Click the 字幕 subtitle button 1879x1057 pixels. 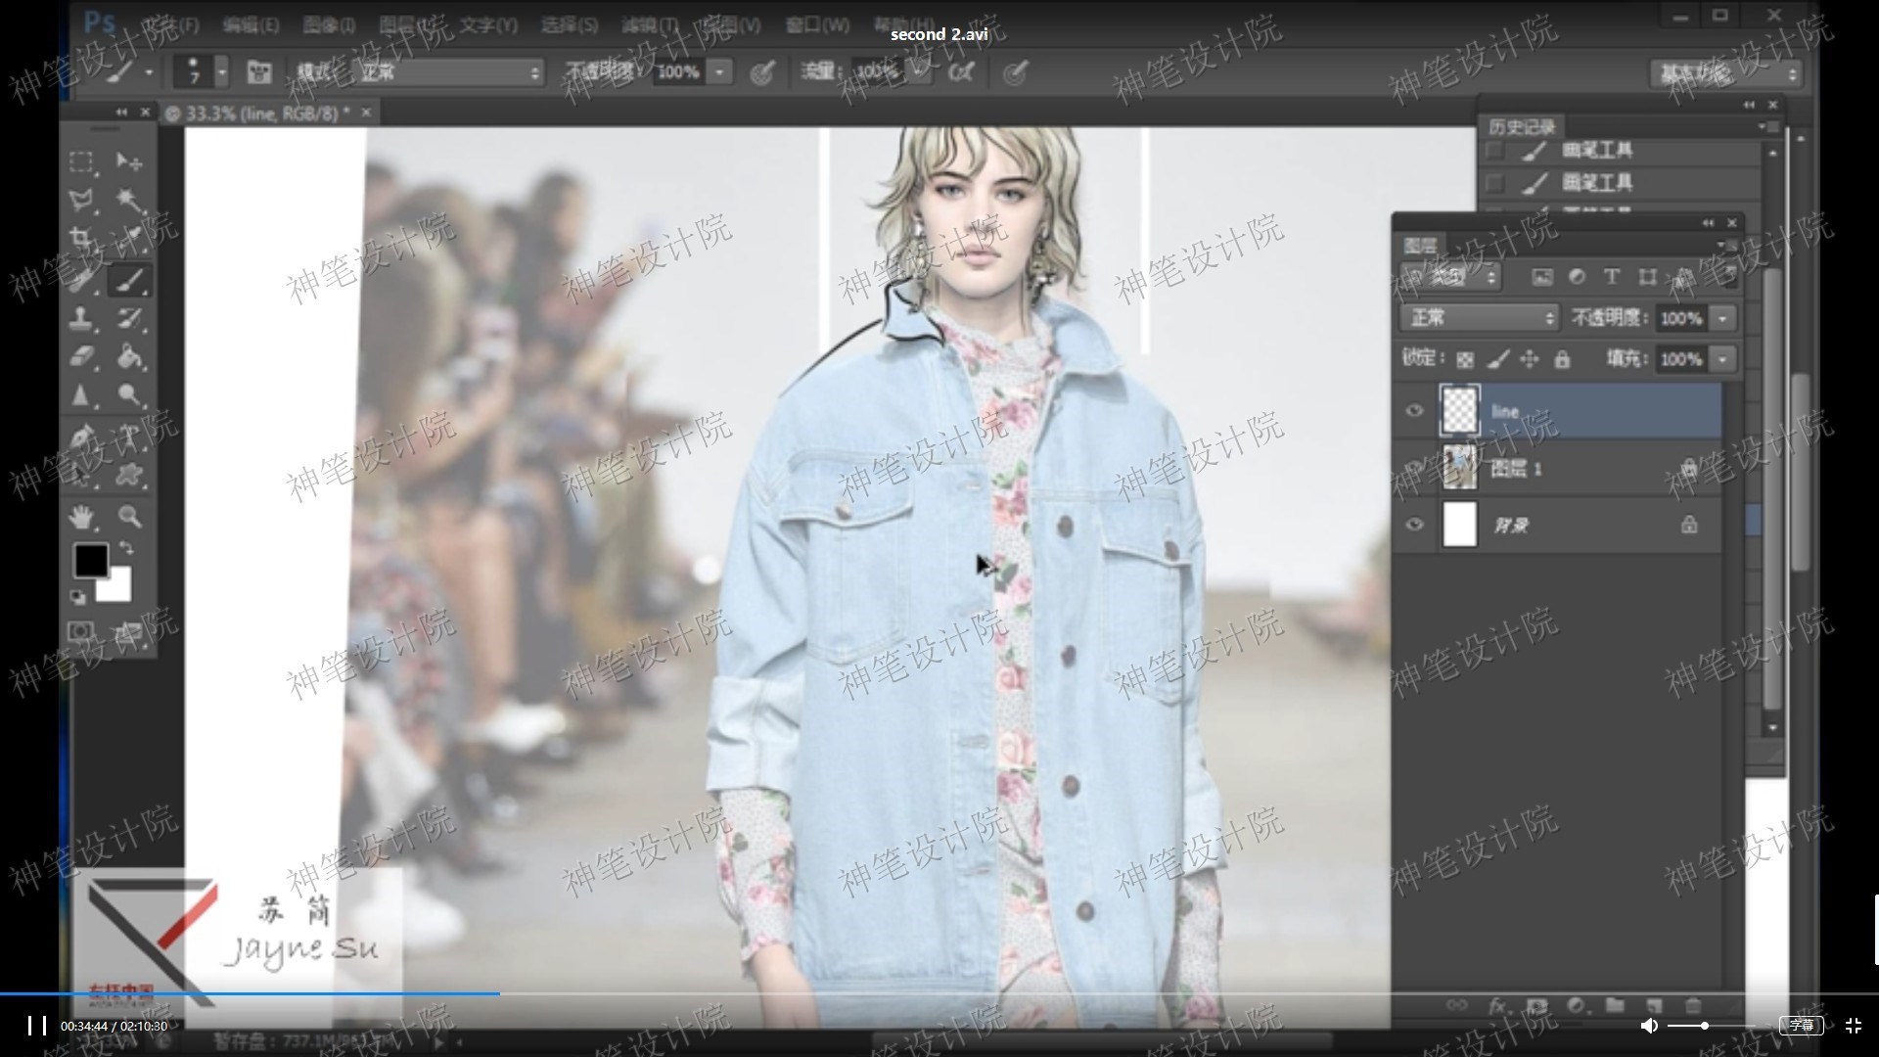(x=1801, y=1025)
